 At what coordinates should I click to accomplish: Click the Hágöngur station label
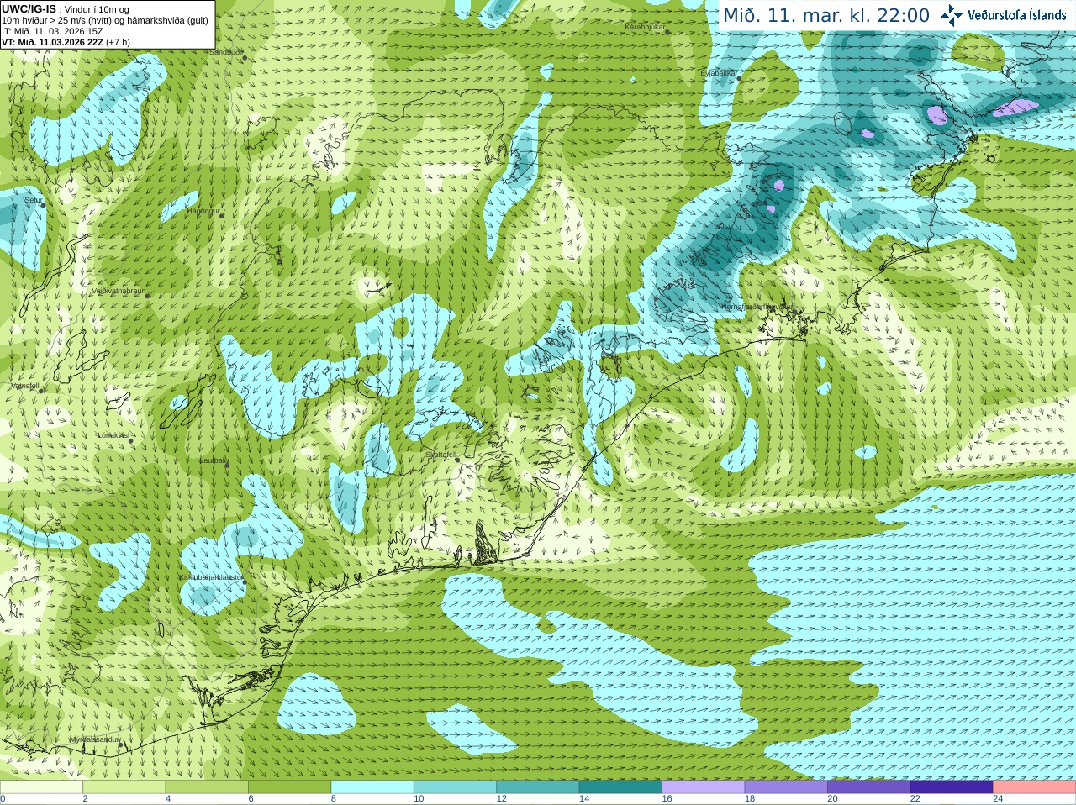tap(203, 211)
